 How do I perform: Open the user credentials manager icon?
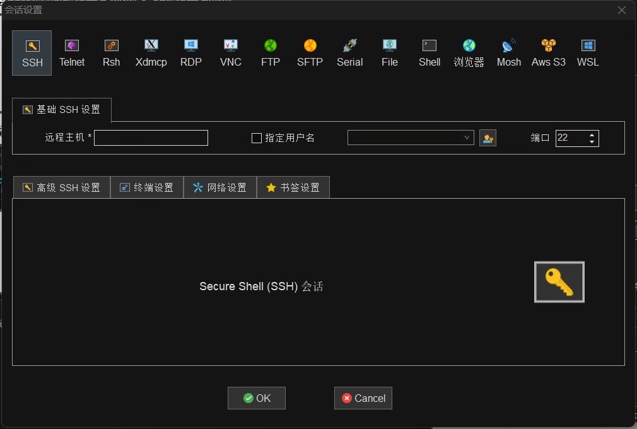488,138
